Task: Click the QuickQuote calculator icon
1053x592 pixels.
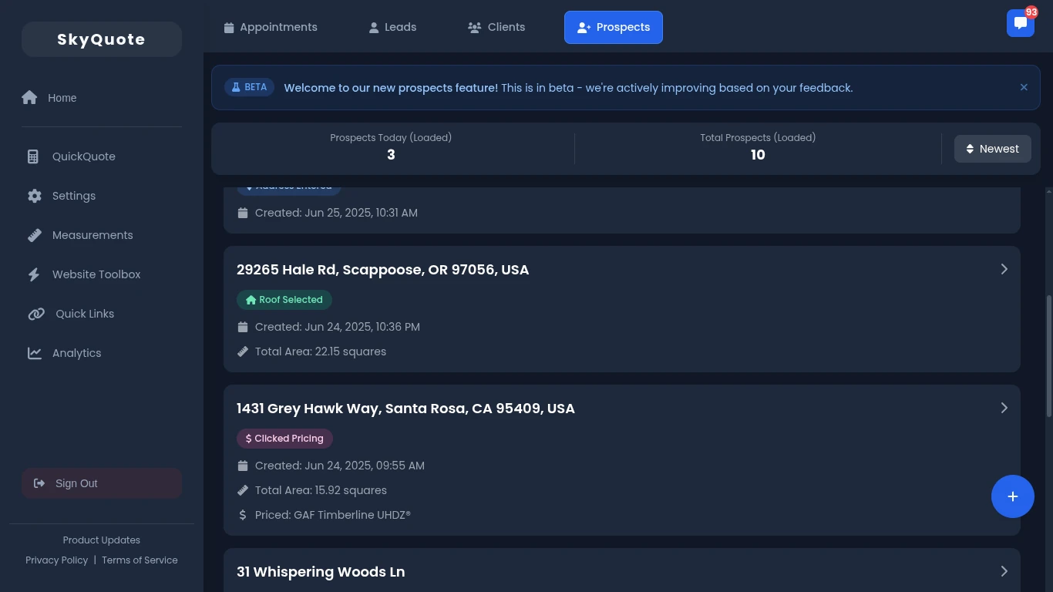Action: click(33, 156)
